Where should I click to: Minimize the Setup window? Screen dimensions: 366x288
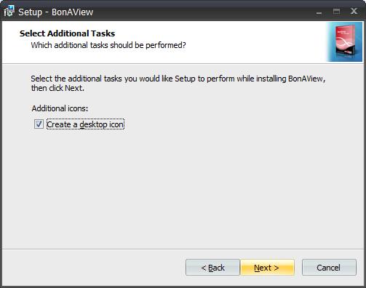(x=319, y=12)
